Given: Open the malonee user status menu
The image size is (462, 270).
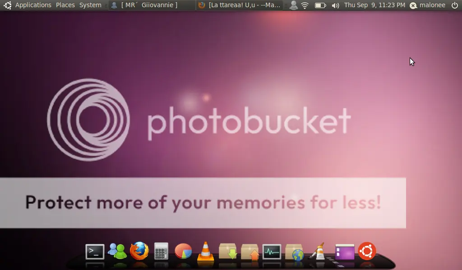Looking at the screenshot, I should click(428, 5).
